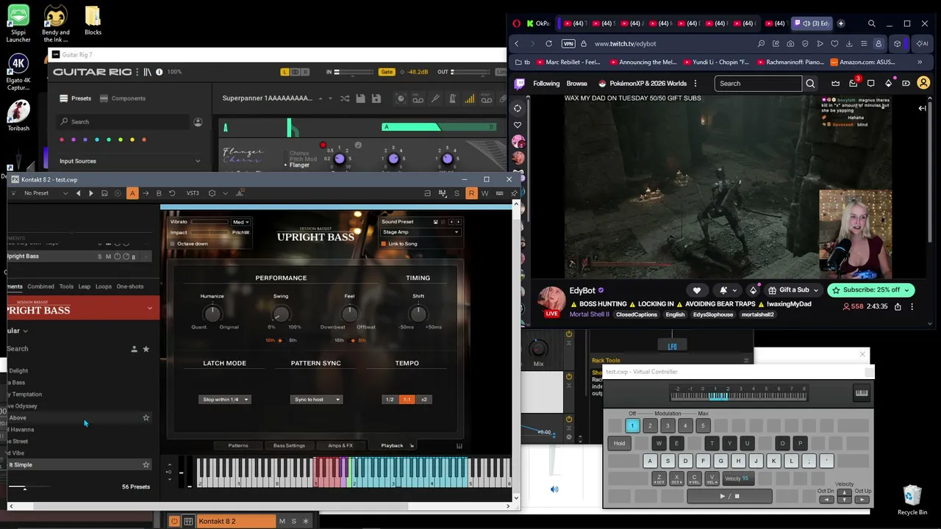This screenshot has width=941, height=529.
Task: Toggle the R automation read button in Kontakt
Action: point(471,193)
